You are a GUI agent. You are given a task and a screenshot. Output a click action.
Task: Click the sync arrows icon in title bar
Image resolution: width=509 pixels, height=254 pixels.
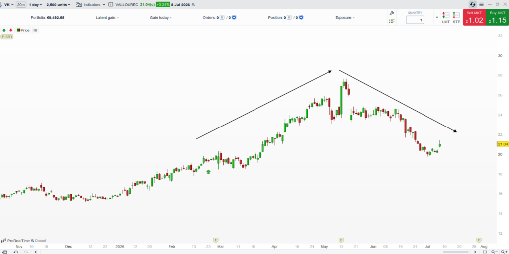click(x=472, y=4)
